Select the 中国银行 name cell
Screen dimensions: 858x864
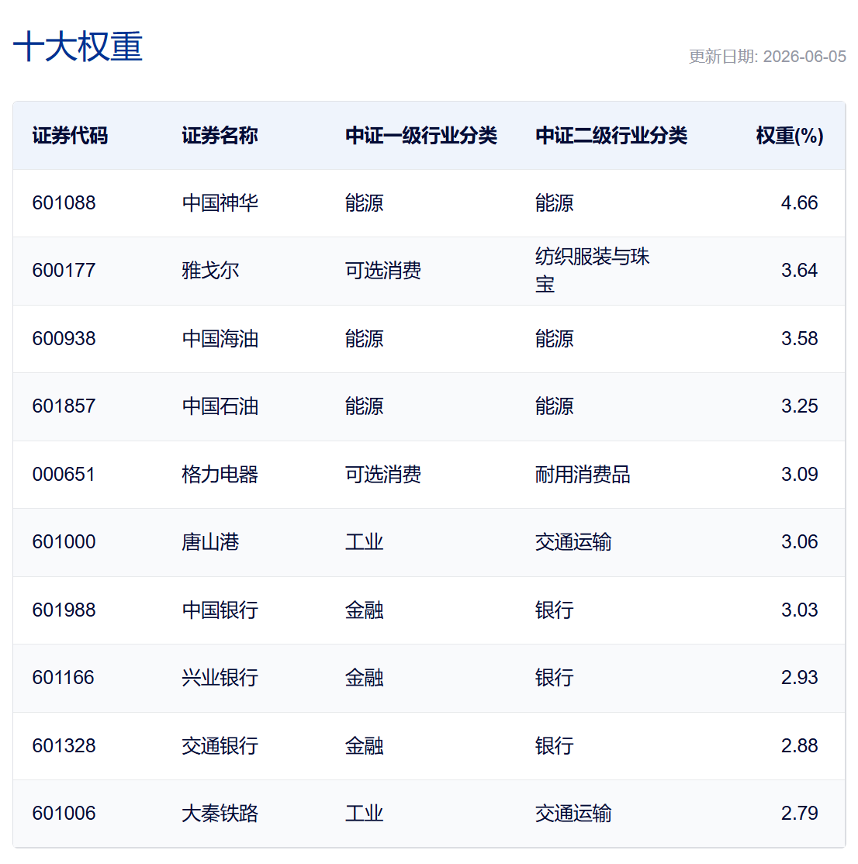click(x=220, y=610)
